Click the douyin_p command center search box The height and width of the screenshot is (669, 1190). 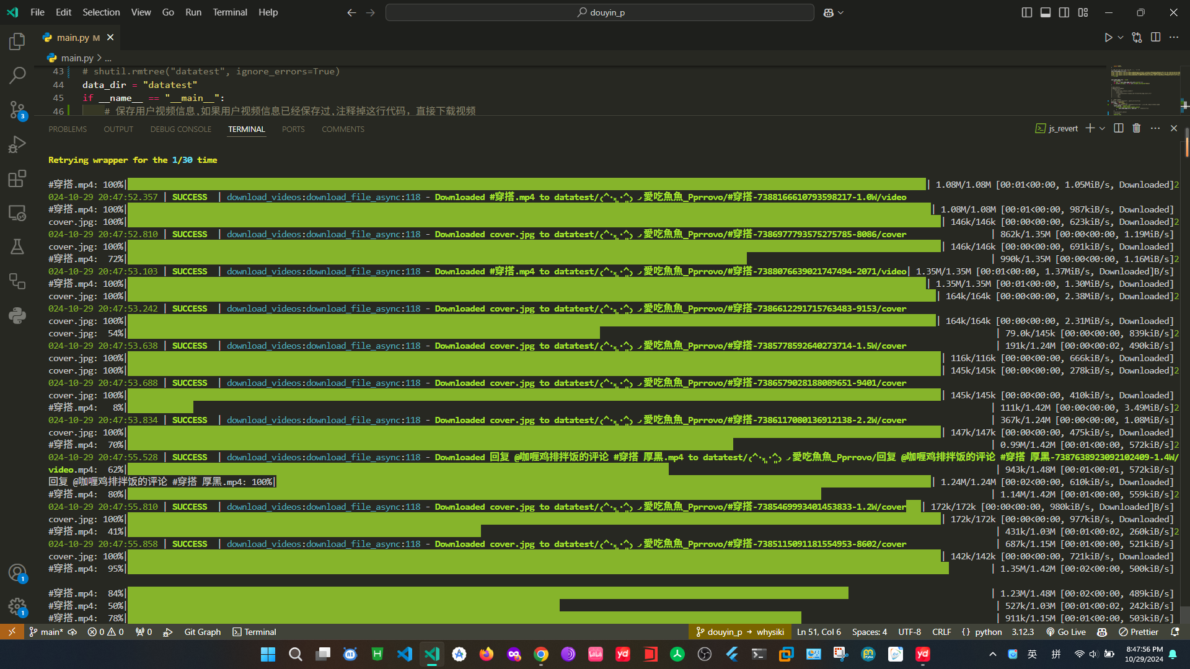(599, 12)
